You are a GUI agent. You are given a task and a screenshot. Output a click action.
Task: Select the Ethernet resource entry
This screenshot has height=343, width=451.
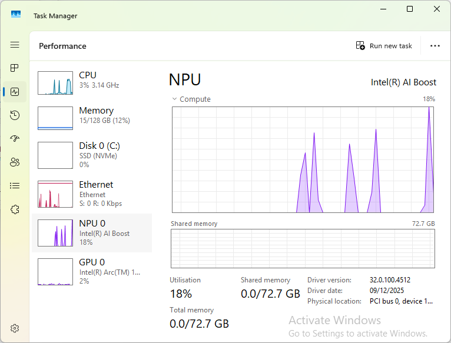tap(91, 194)
